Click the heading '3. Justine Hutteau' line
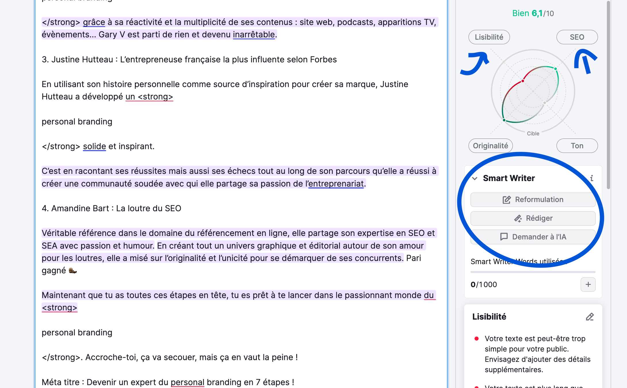The image size is (627, 388). coord(189,59)
